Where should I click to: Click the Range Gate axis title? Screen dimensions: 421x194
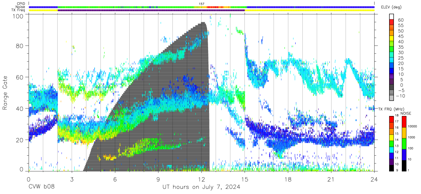[x=5, y=93]
